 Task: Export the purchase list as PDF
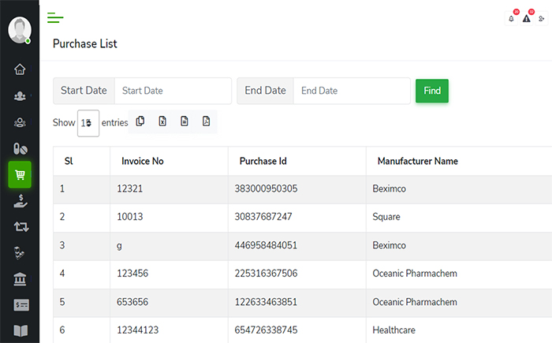pyautogui.click(x=206, y=121)
